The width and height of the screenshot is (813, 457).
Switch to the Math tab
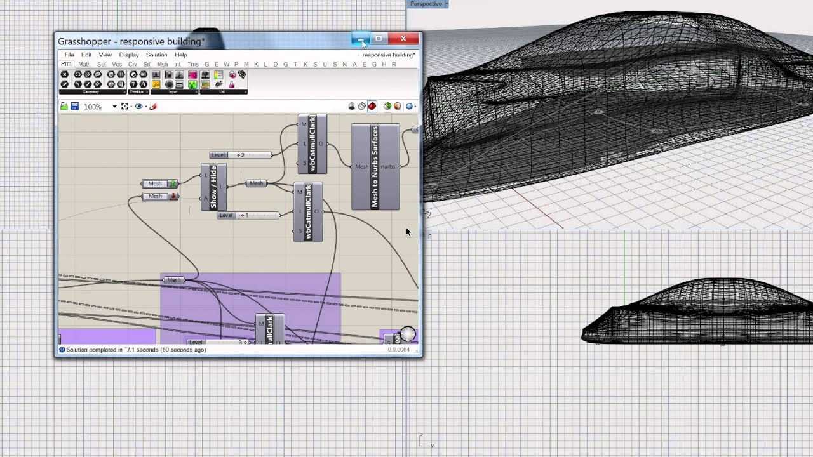84,64
